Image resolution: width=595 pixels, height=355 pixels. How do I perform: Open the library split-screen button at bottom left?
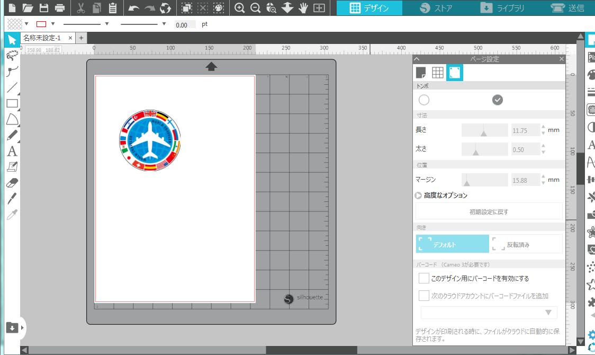(x=12, y=327)
